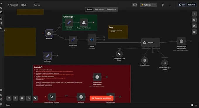Screen dimensions: 199x108
Task: Click the Challenge sticky note title
Action: (68, 17)
